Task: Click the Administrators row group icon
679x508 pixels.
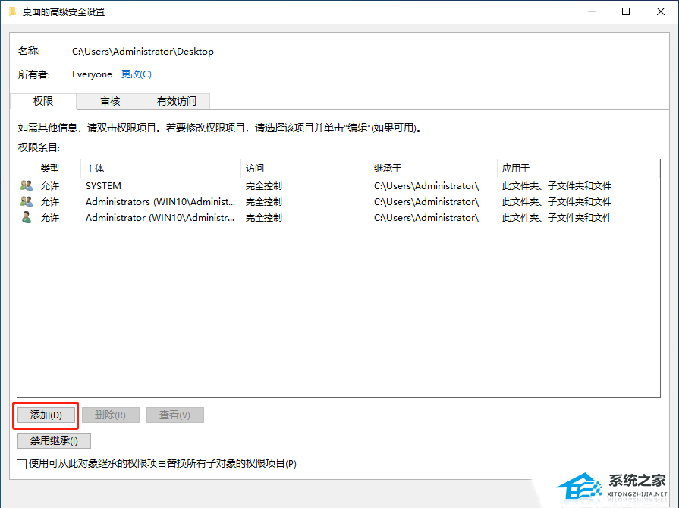Action: [27, 201]
